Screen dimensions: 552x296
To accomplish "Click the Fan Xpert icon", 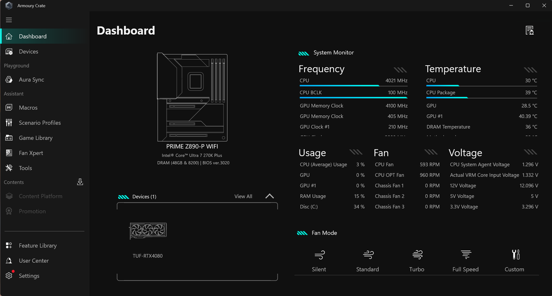I will click(9, 153).
